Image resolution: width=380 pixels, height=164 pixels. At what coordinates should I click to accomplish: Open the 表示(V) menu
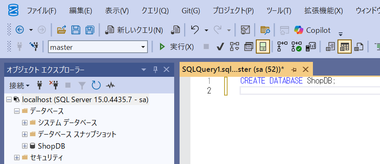click(117, 11)
